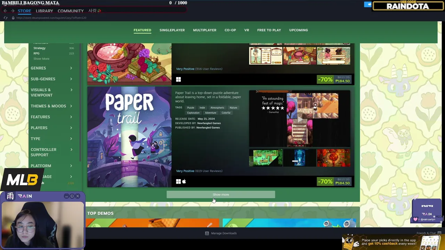This screenshot has width=445, height=250.
Task: Go forward with the Steam forward arrow
Action: pos(13,11)
